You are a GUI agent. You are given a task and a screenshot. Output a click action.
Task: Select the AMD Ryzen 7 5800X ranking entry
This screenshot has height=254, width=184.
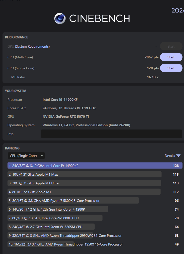(x=73, y=201)
